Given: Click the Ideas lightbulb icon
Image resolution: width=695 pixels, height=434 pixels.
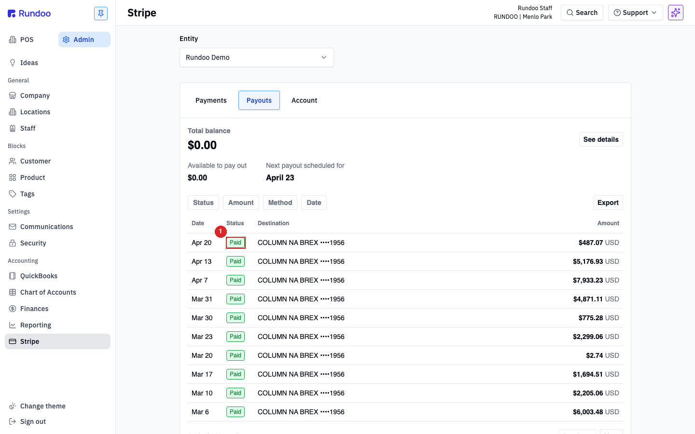Looking at the screenshot, I should click(x=13, y=63).
